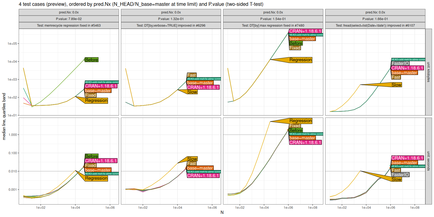
Task: Click "Regression" label in memrecycle seconds panel
Action: pos(96,178)
